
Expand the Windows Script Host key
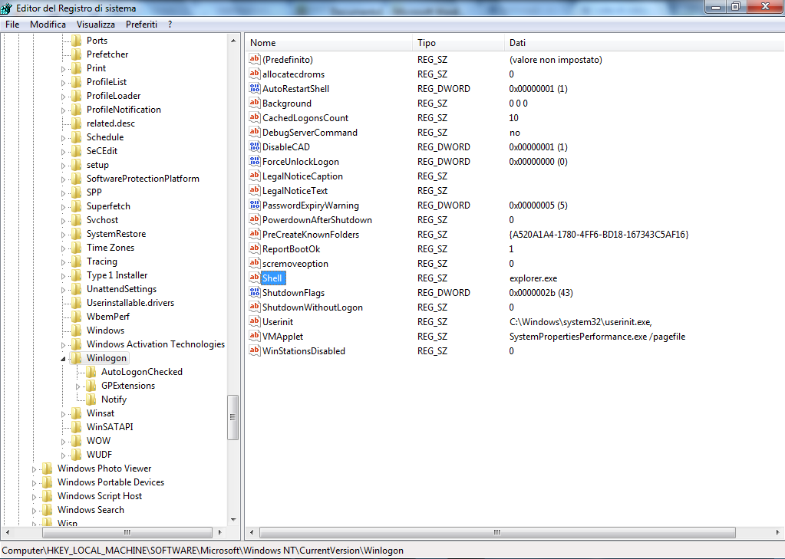(x=34, y=497)
